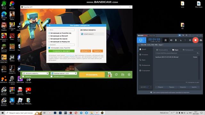Open the Bandicam General settings sidebar section
Viewport: 205px width, 115px height.
[144, 55]
